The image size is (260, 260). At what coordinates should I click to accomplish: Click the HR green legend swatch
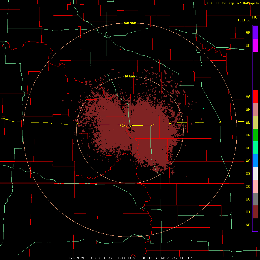pyautogui.click(x=255, y=135)
